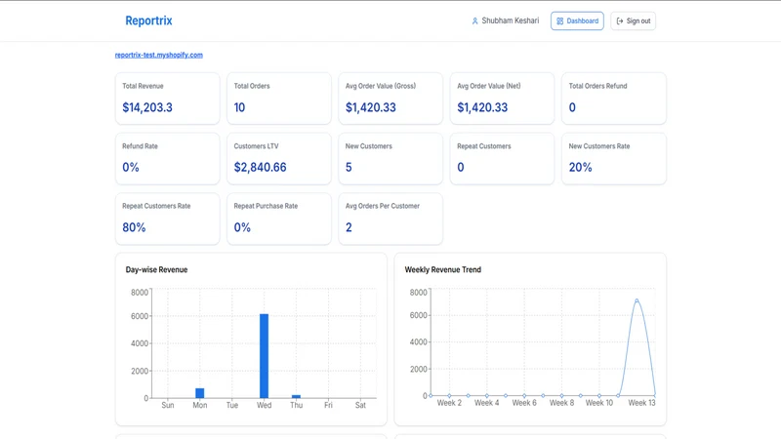Click the sign-out arrow icon
The image size is (781, 439).
click(620, 20)
